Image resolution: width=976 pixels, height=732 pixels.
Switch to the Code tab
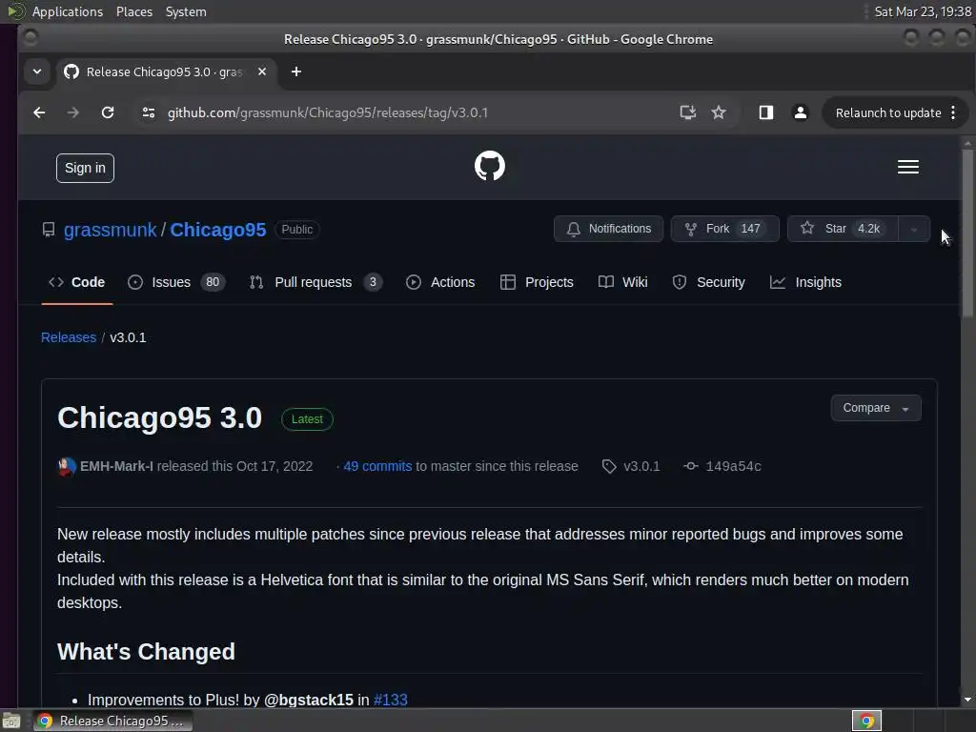tap(76, 282)
